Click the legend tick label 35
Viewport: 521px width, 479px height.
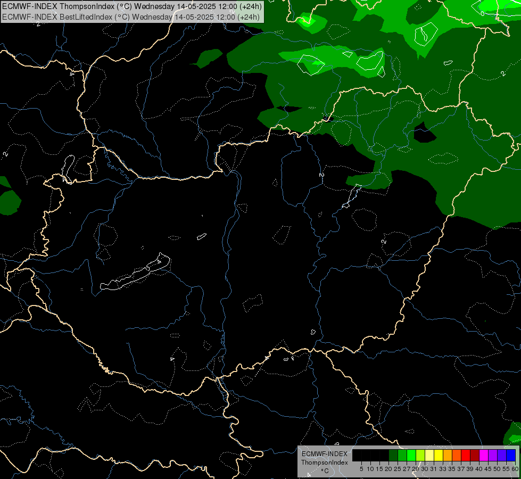452,469
